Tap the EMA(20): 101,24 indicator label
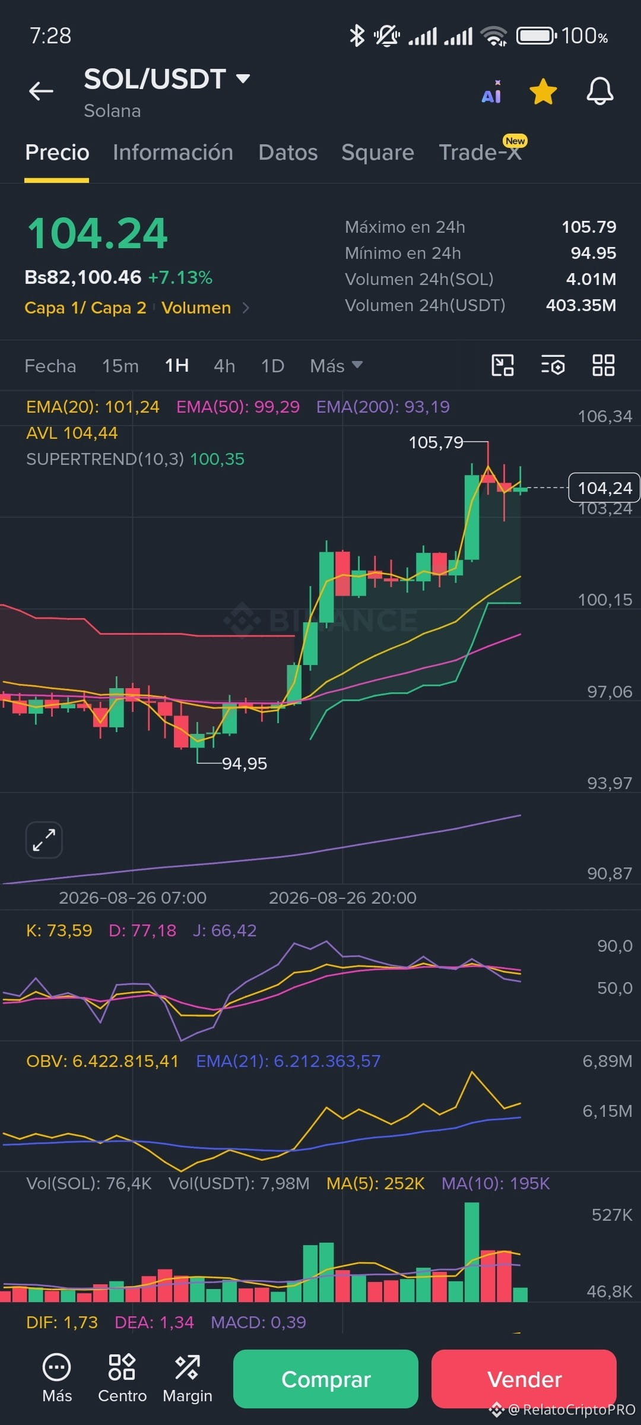 pos(93,407)
